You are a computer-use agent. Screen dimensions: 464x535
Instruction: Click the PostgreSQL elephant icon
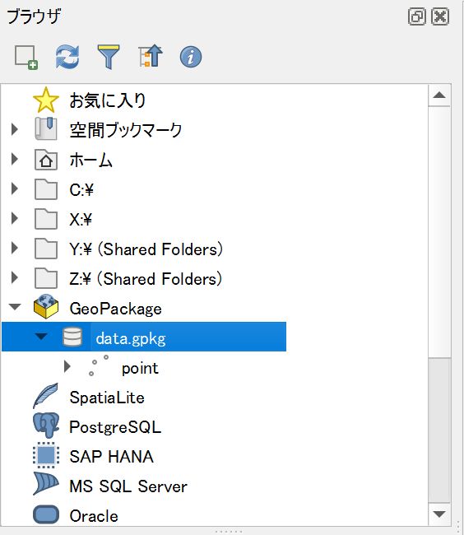46,426
